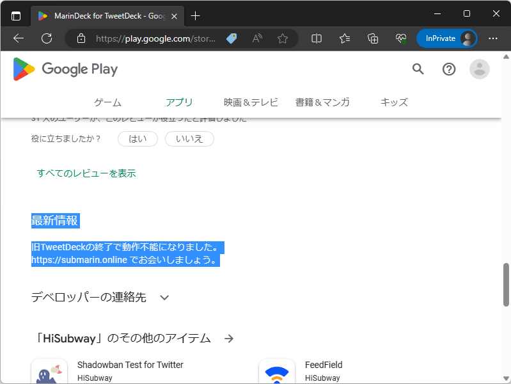Open Edge Settings and more menu

click(x=492, y=38)
